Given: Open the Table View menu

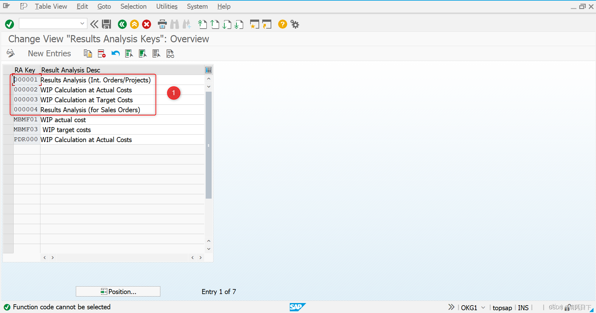Looking at the screenshot, I should point(51,6).
